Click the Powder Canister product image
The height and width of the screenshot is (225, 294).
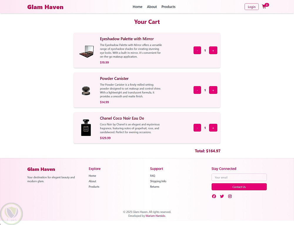(x=86, y=91)
